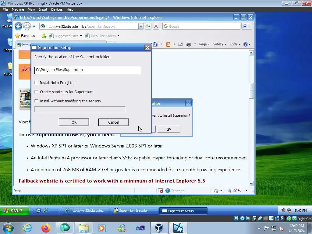
Task: Open the VirtualBox Input menu
Action: (43, 9)
